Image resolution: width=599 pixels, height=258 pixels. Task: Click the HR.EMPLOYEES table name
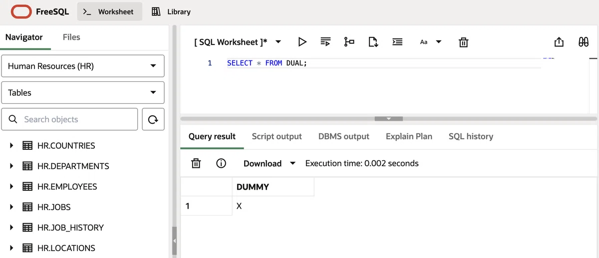[67, 187]
